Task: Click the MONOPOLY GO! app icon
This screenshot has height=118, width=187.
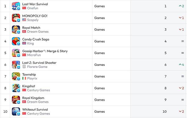Action: pos(16,18)
